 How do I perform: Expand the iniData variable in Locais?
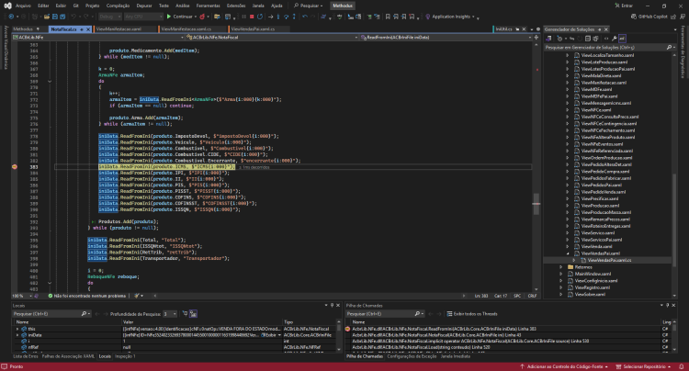click(17, 335)
